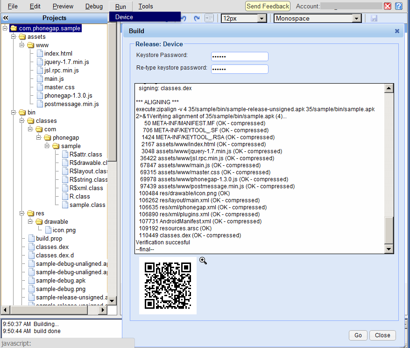This screenshot has height=348, width=410.
Task: Collapse the www folder tree node
Action: pos(22,45)
